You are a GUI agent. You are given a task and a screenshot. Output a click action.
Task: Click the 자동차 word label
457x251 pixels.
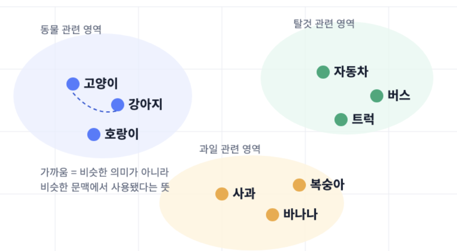point(351,72)
